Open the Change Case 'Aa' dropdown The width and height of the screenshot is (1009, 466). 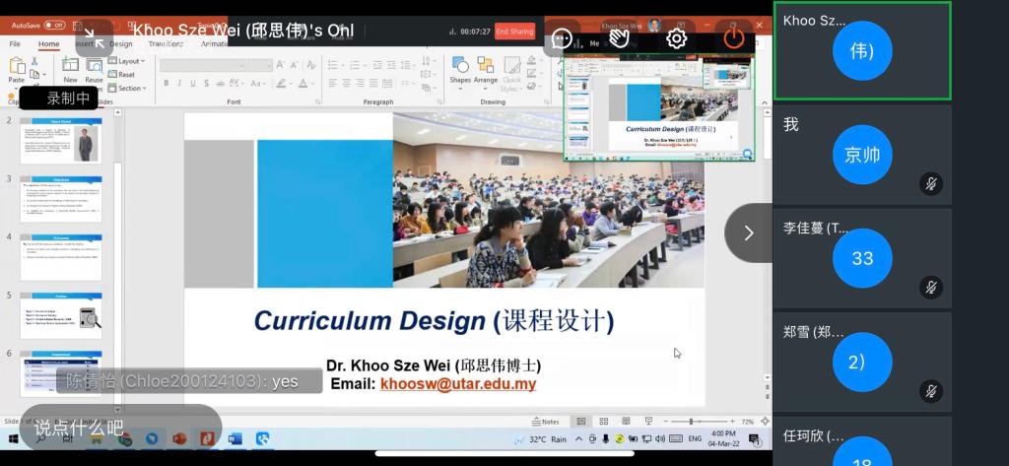pyautogui.click(x=257, y=83)
